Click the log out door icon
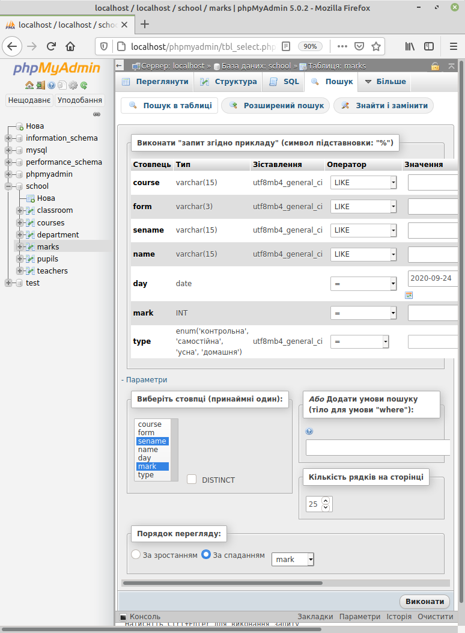The image size is (465, 633). click(x=40, y=85)
